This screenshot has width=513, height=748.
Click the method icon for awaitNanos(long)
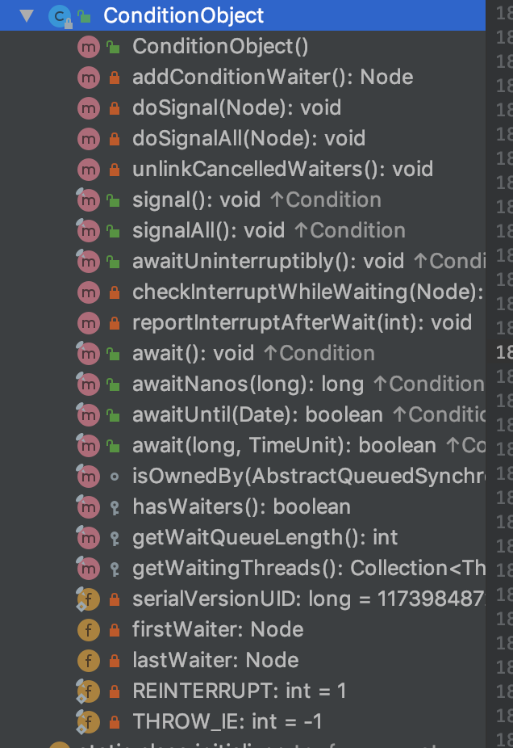click(x=89, y=384)
